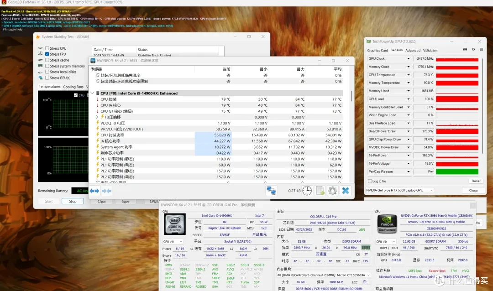Viewport: 493px width, 291px height.
Task: Toggle the CPU checkbox on temperature graph
Action: point(76,95)
